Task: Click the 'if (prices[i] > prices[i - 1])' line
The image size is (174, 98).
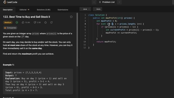Action: point(120,27)
